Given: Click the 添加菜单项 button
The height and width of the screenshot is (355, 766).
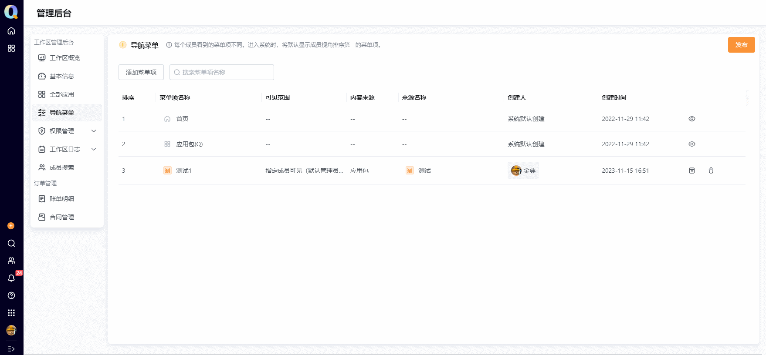Looking at the screenshot, I should point(141,72).
